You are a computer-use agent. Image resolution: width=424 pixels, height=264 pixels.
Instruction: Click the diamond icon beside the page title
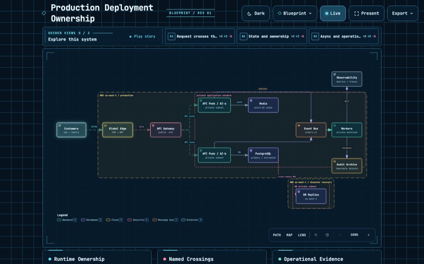(44, 13)
